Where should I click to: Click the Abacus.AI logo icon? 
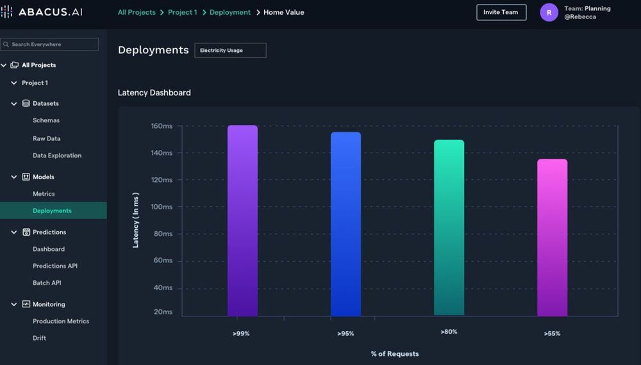[x=6, y=12]
